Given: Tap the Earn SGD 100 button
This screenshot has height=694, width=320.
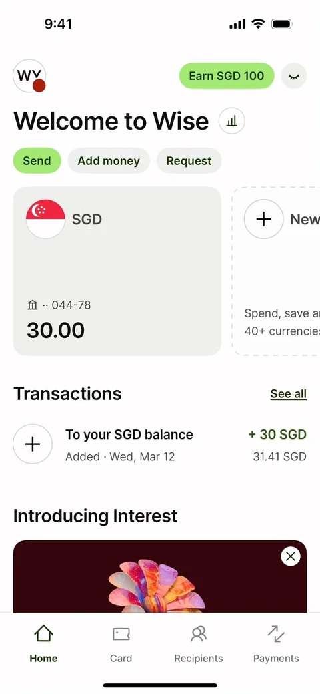Looking at the screenshot, I should pyautogui.click(x=226, y=75).
